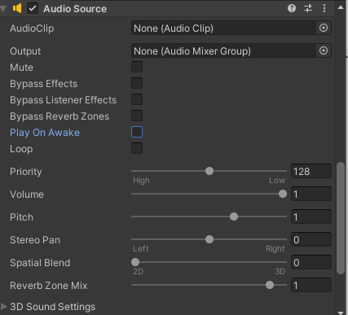Image resolution: width=348 pixels, height=315 pixels.
Task: Expand 3D Sound Settings section
Action: point(4,306)
